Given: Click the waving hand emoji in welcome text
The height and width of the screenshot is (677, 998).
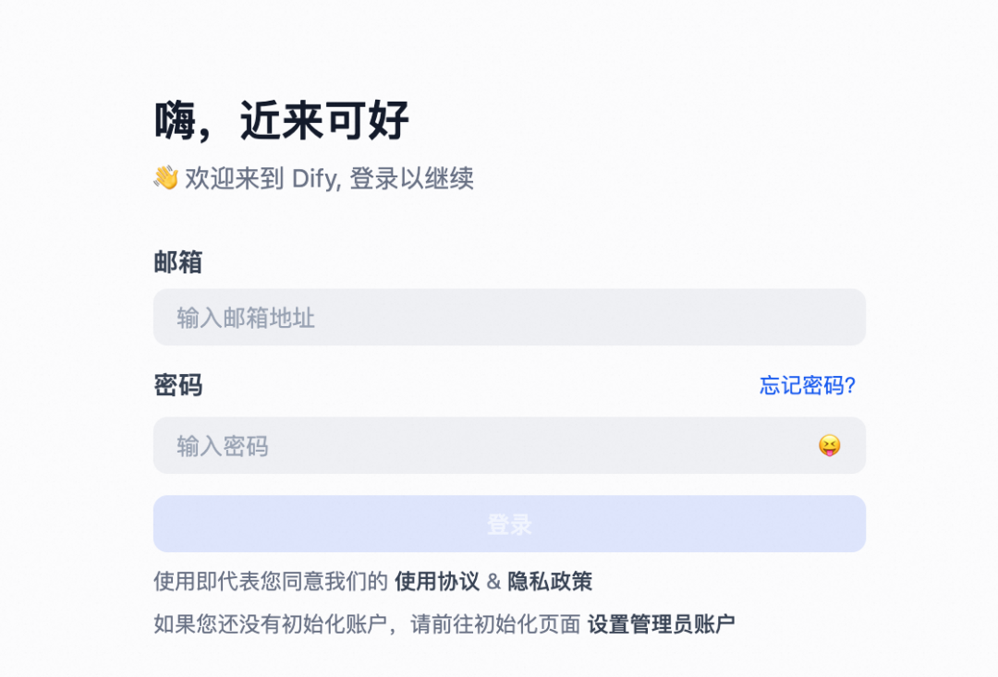Looking at the screenshot, I should tap(165, 177).
